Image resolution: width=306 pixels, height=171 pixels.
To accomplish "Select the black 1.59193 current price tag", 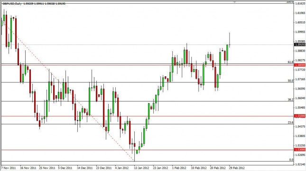I will tap(299, 45).
